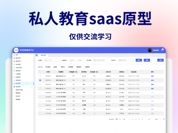The image size is (178, 133).
Task: Select the blue 全部订单 filter tab
Action: pos(40,67)
